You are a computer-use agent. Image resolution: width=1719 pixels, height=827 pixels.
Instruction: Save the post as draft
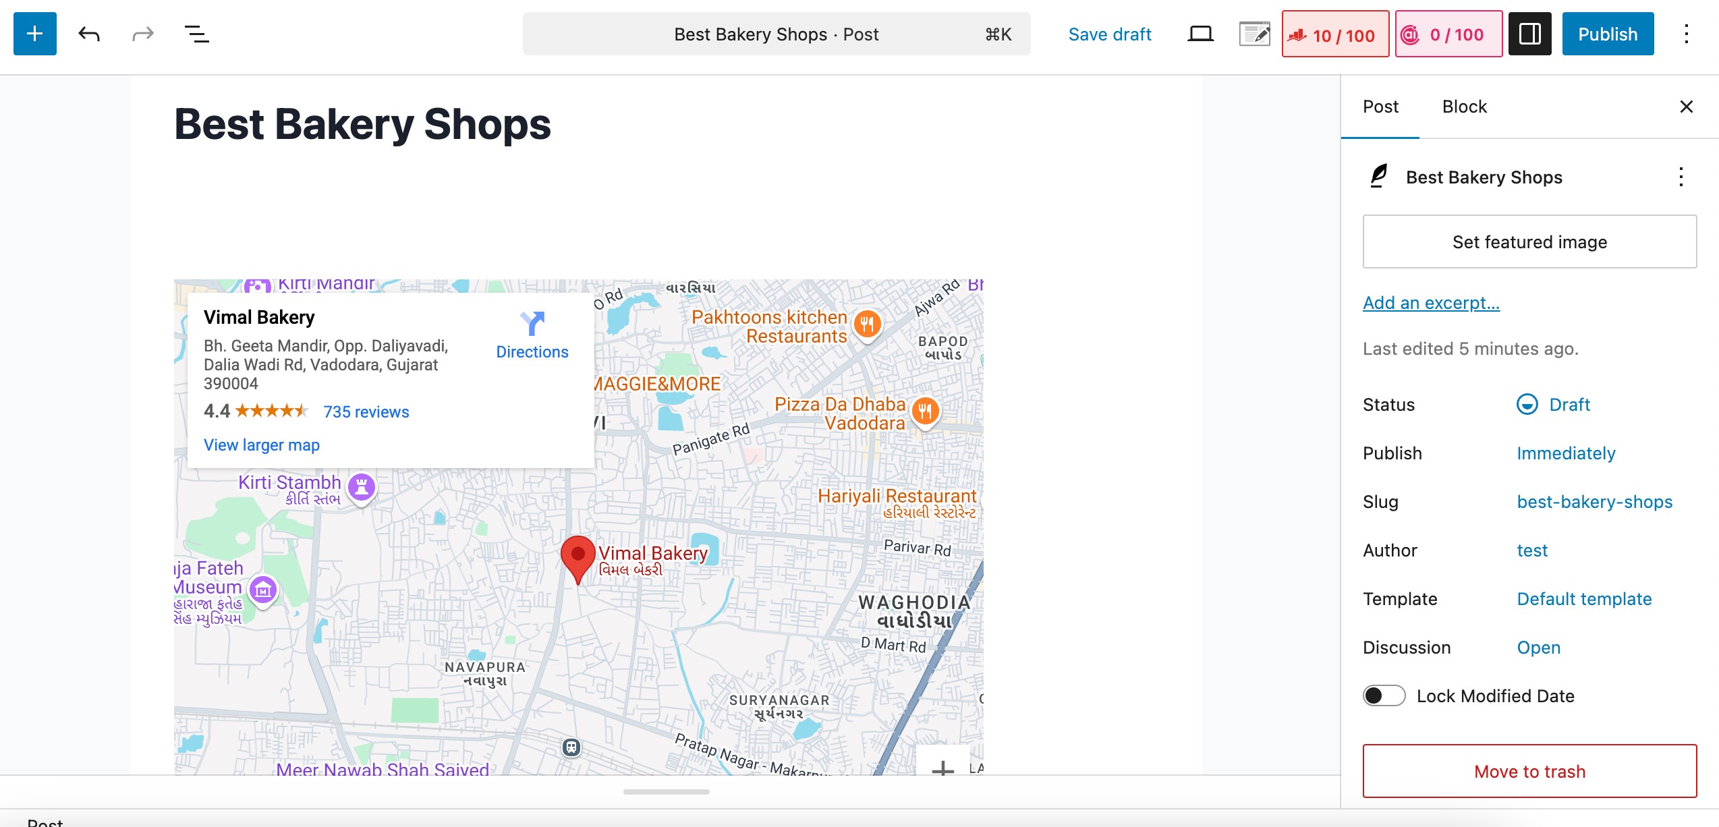point(1110,34)
